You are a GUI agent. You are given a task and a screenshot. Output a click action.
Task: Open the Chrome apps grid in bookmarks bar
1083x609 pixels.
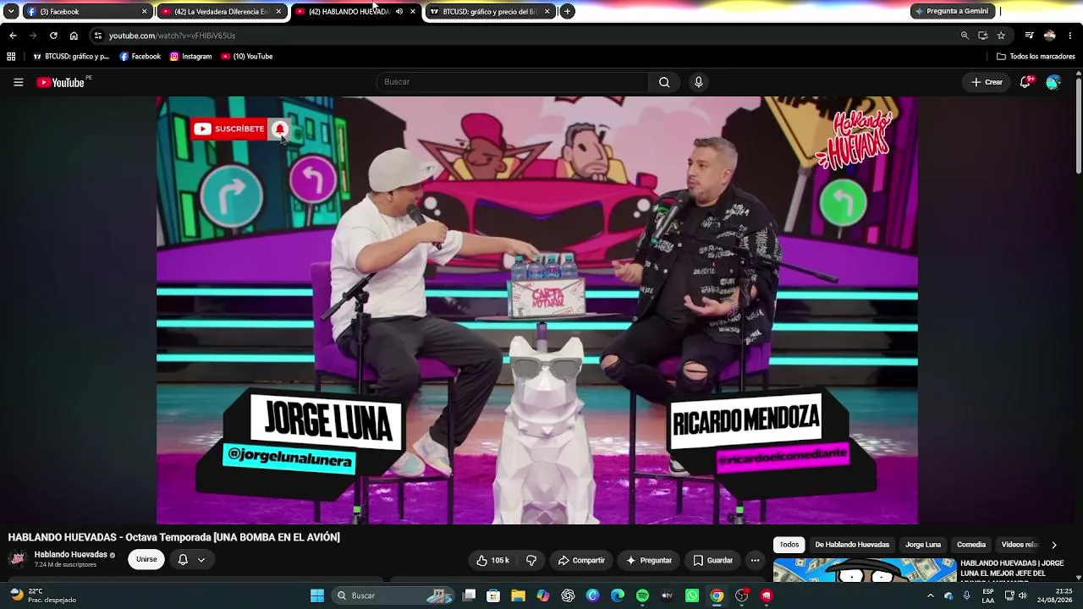click(x=11, y=57)
